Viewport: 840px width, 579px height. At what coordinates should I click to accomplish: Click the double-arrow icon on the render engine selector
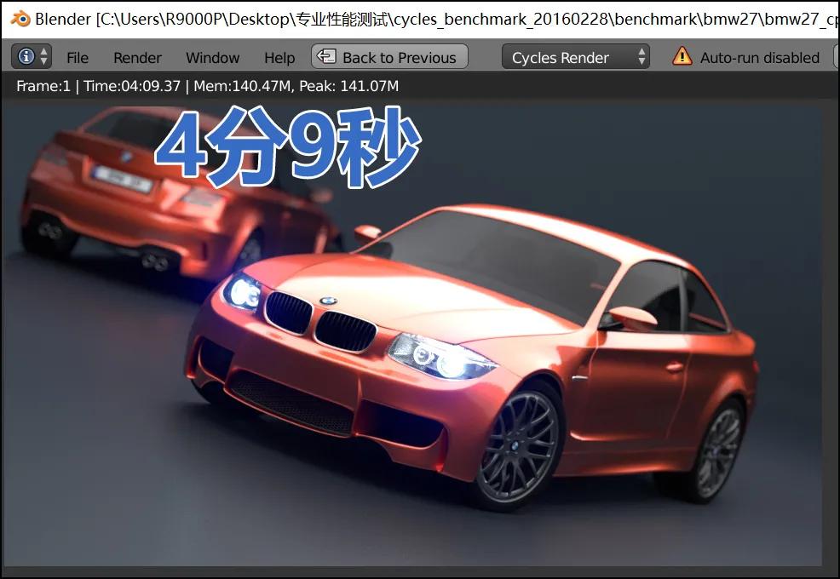pos(642,57)
